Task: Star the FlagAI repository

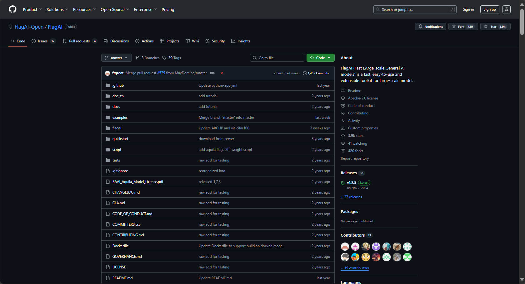Action: pyautogui.click(x=495, y=26)
